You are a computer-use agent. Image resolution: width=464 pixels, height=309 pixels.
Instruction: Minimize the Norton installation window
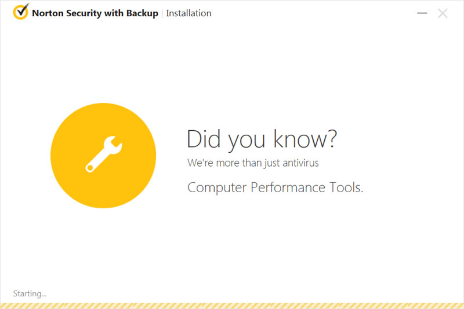pyautogui.click(x=422, y=13)
